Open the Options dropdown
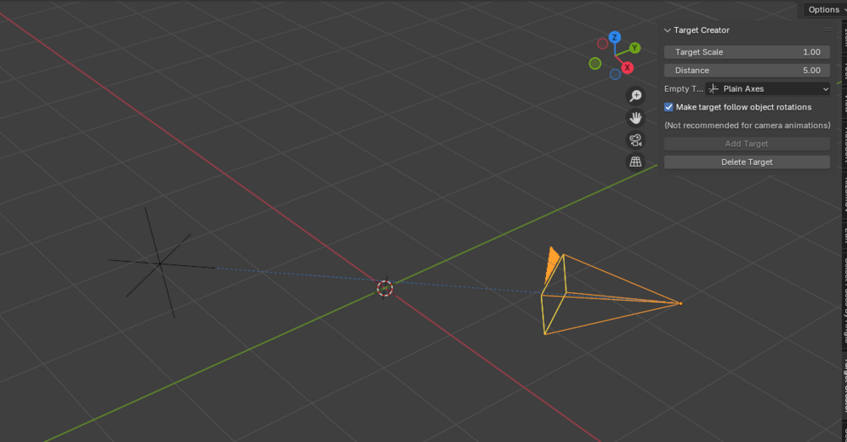Screen dimensions: 847x442 tap(825, 10)
